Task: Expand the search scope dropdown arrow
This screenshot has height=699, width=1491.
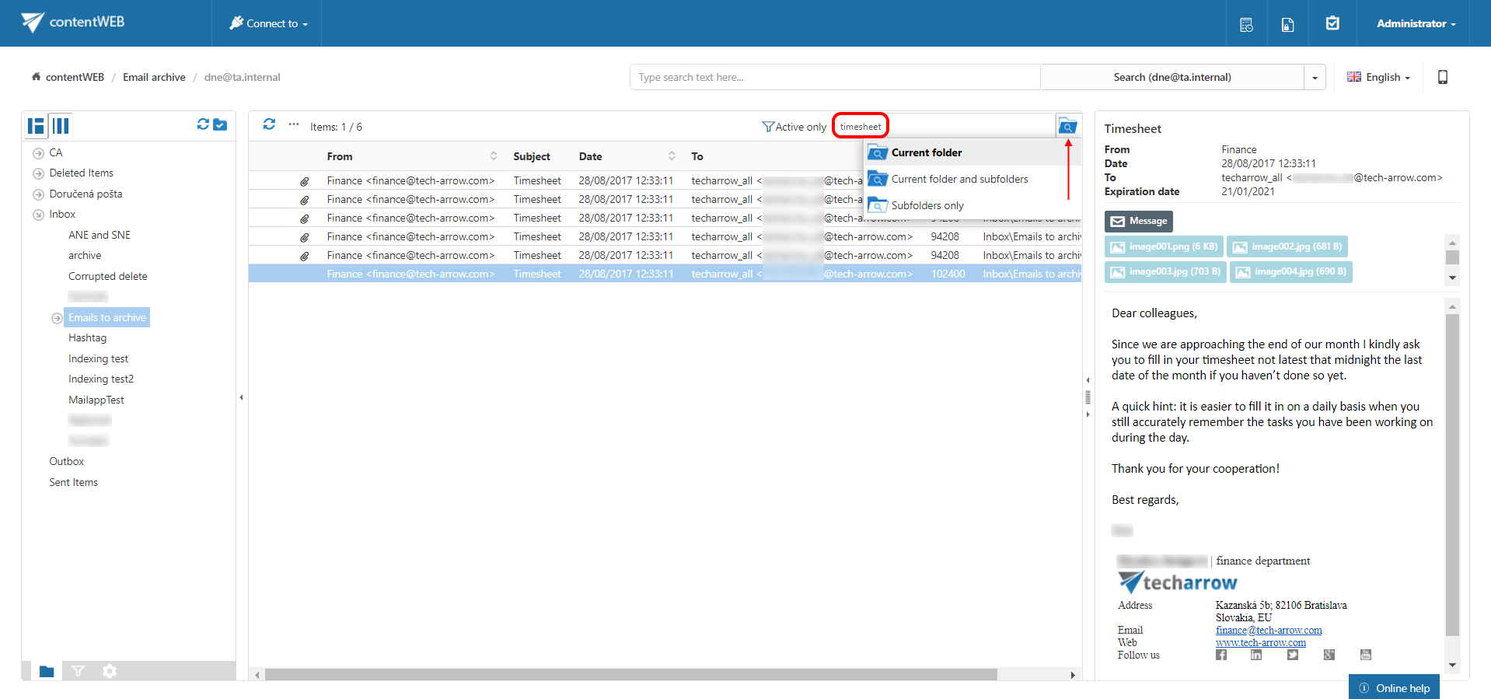Action: [x=1315, y=77]
